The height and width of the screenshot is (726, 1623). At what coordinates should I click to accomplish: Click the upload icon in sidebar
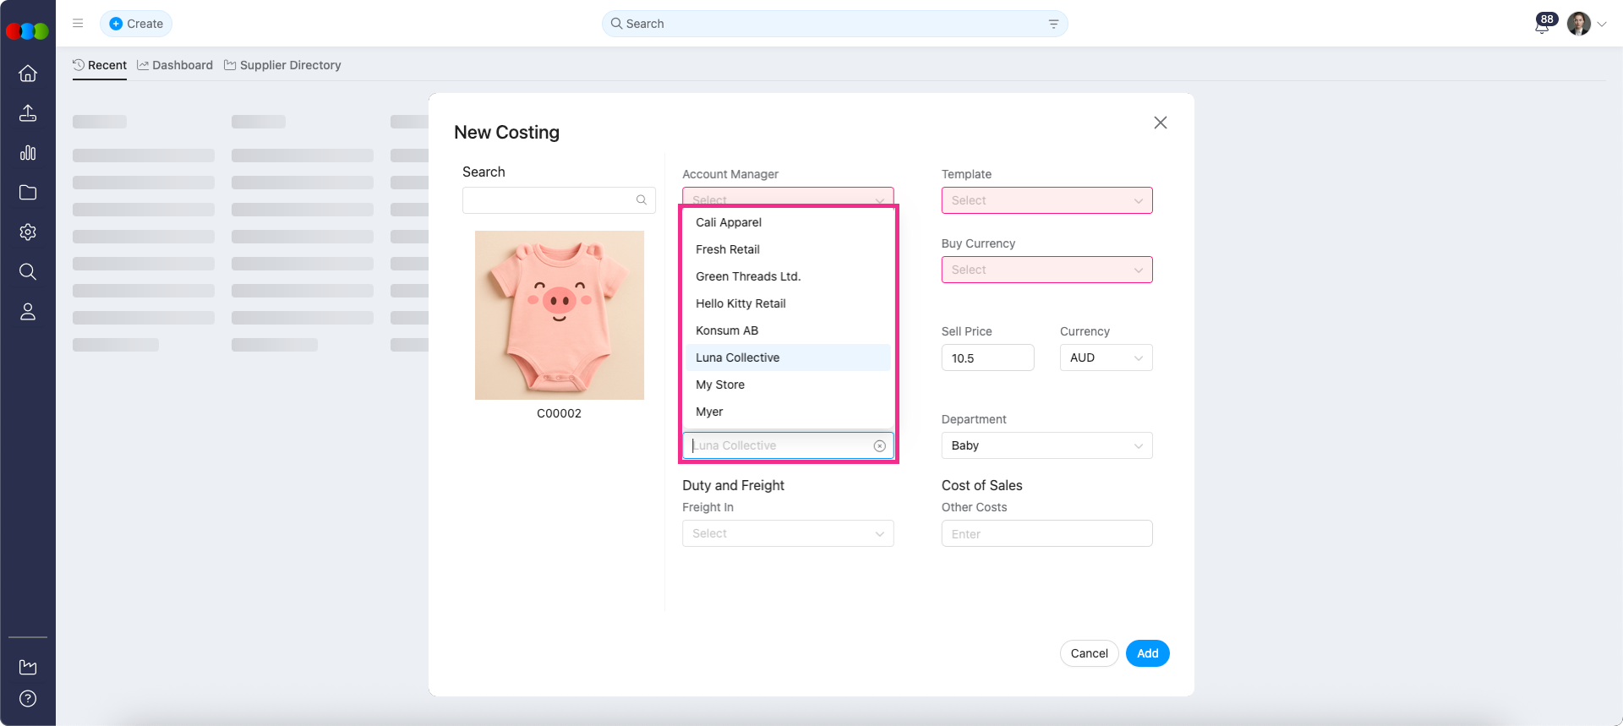click(28, 113)
